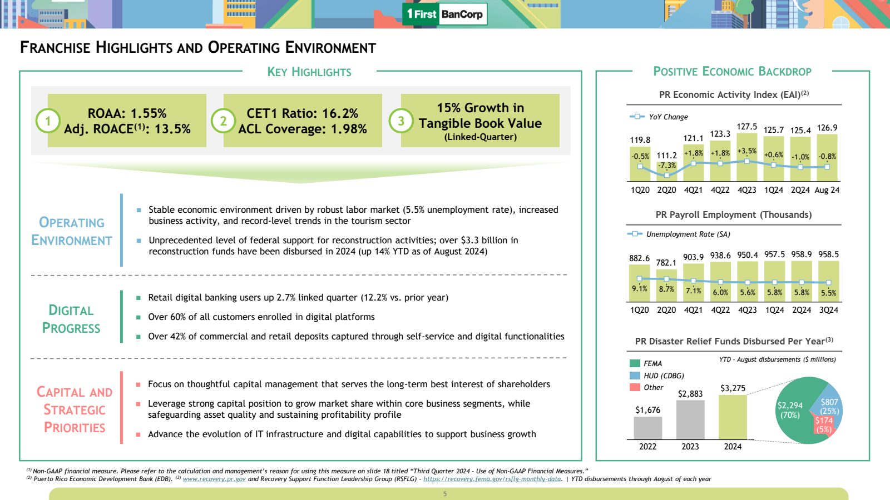
Task: Click the 2023 disbursement bar labeled $2,883
Action: pos(690,420)
